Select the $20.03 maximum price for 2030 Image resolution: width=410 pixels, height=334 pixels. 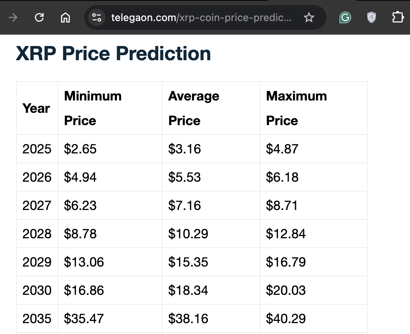(x=286, y=290)
